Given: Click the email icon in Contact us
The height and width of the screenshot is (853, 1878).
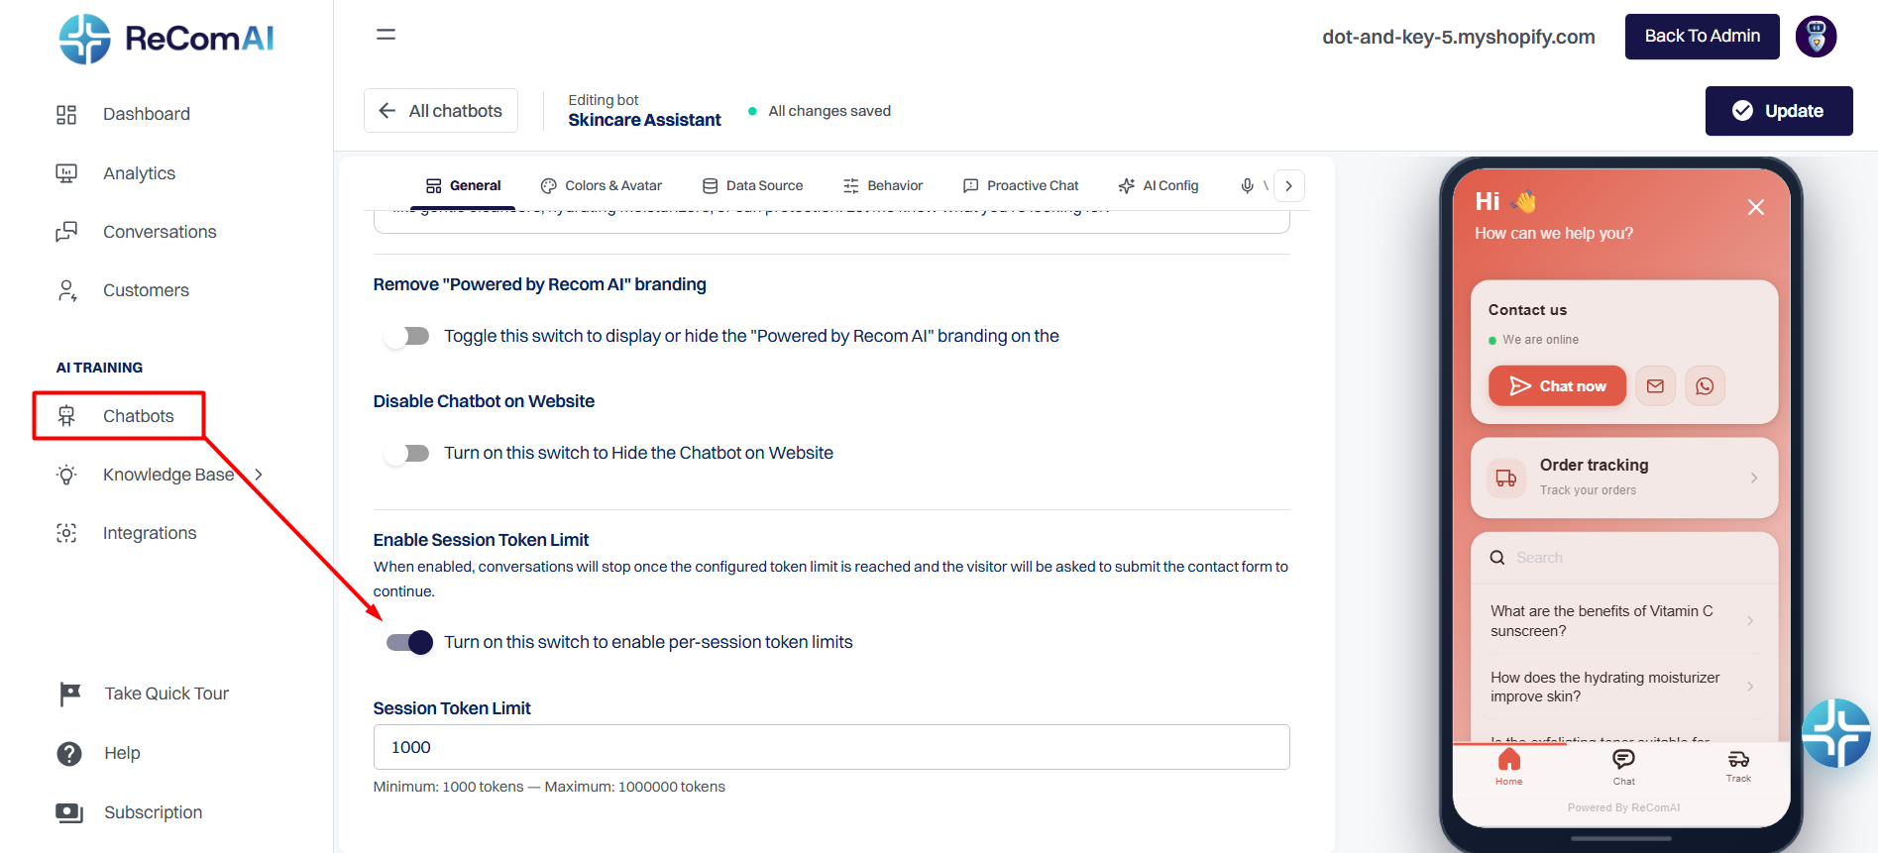Looking at the screenshot, I should click(x=1655, y=386).
